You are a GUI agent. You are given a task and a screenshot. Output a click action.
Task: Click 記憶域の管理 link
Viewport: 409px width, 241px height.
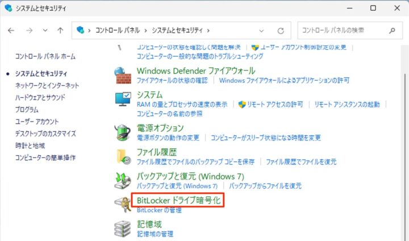click(x=155, y=234)
